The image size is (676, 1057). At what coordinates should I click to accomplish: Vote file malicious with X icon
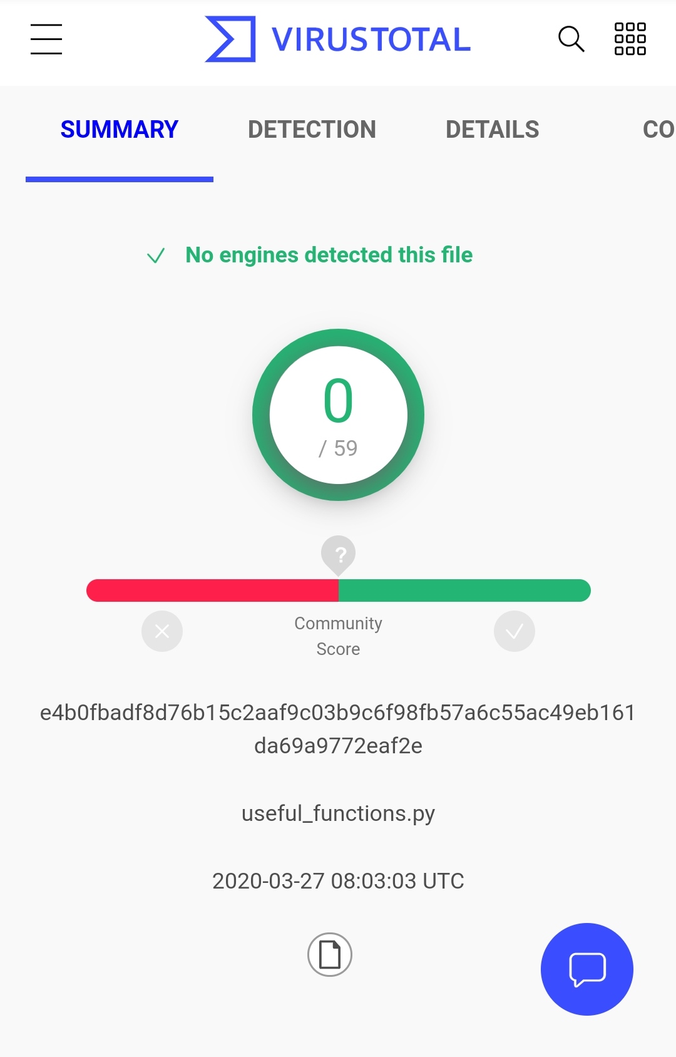[162, 631]
